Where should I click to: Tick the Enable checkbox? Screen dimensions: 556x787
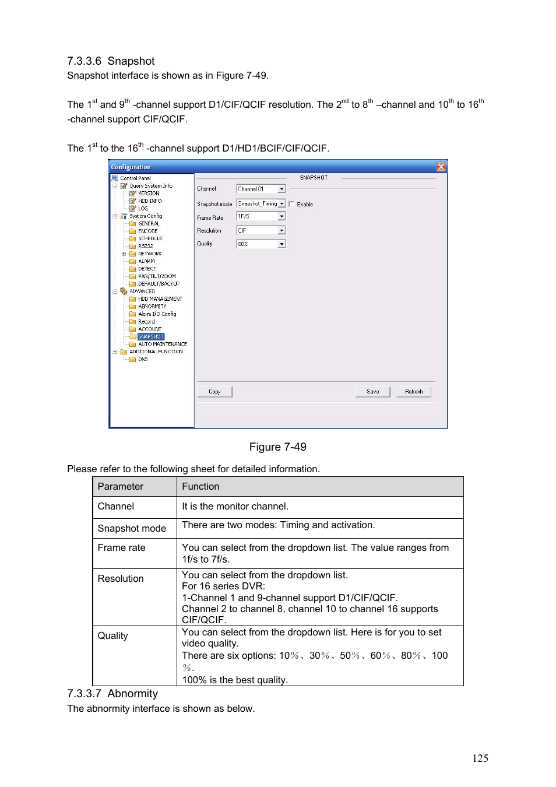(291, 205)
